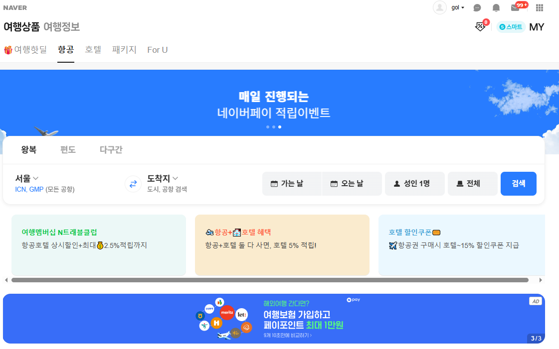Open the coupon tag icon with 0 badge
559x349 pixels.
pos(482,25)
